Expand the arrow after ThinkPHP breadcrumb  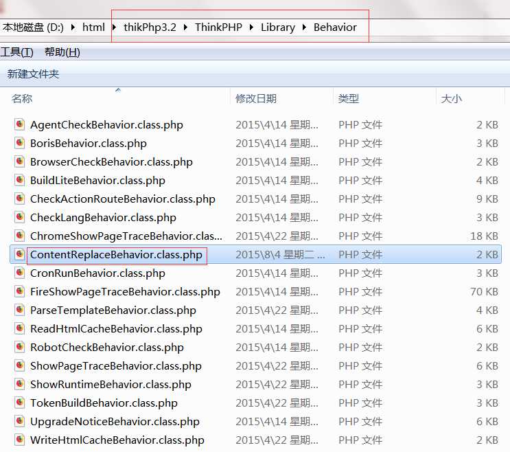point(251,27)
